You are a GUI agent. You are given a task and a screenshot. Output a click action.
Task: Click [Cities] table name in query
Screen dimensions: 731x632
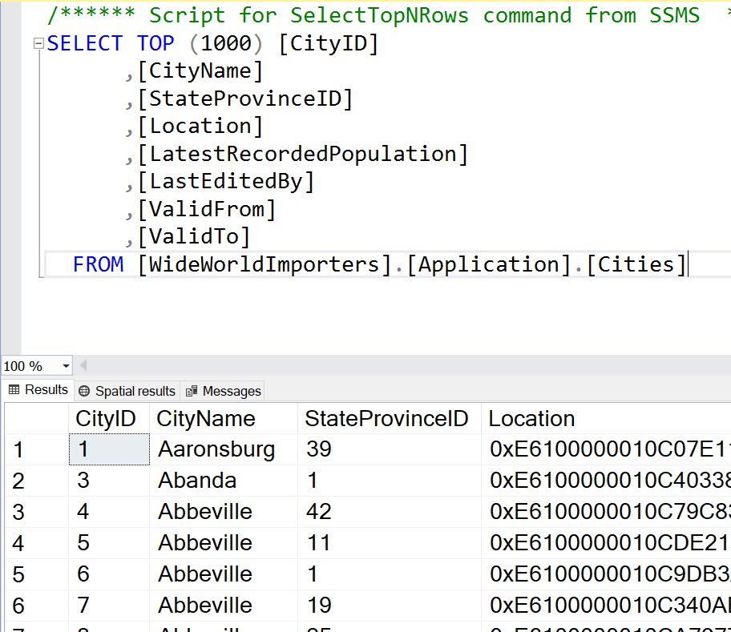click(x=636, y=264)
